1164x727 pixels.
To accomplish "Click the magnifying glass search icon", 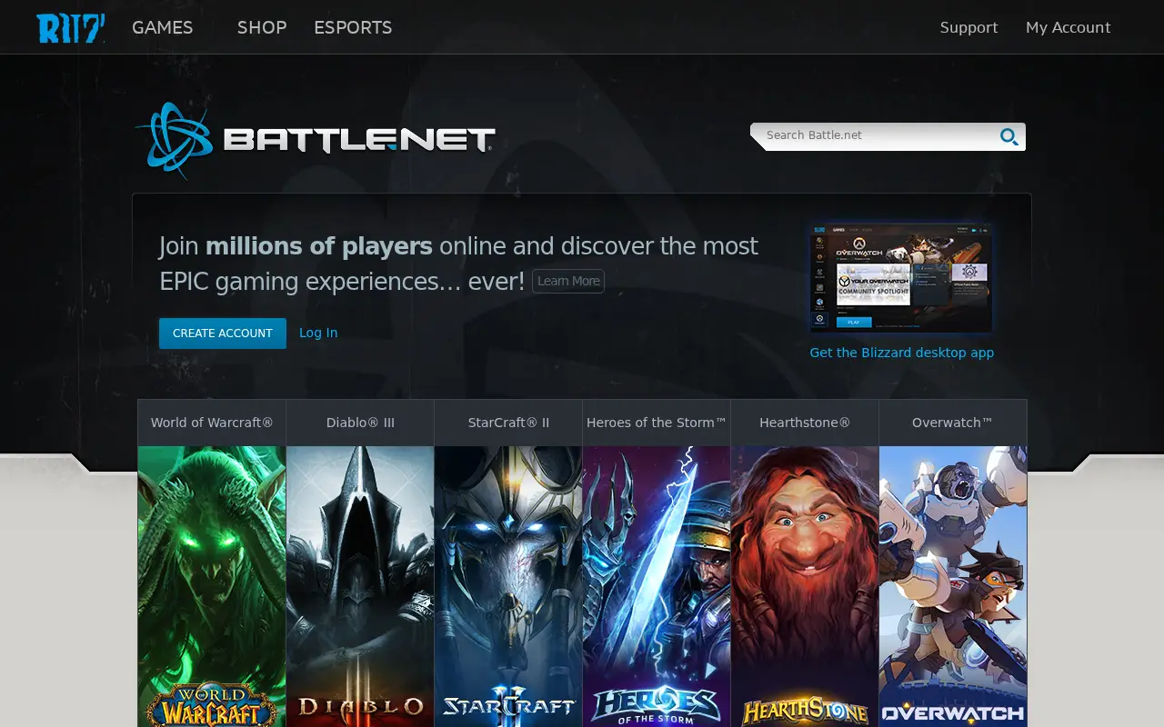I will point(1008,137).
